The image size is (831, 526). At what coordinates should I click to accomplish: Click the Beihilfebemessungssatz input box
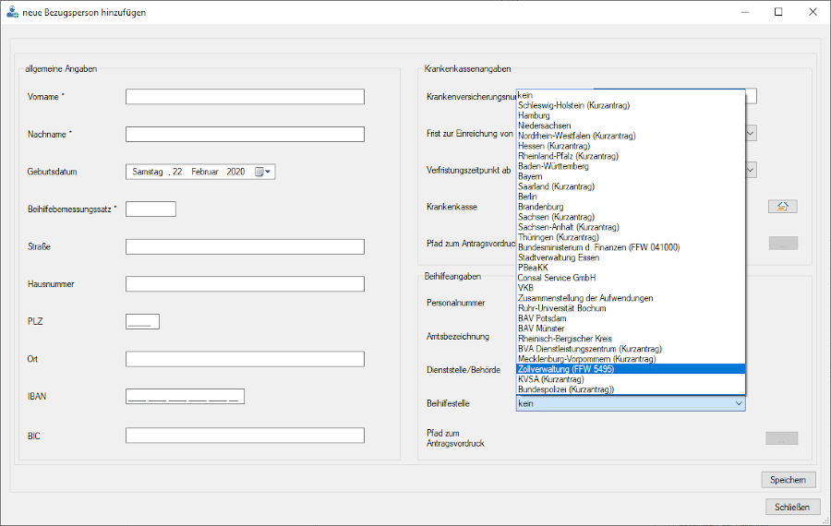151,209
